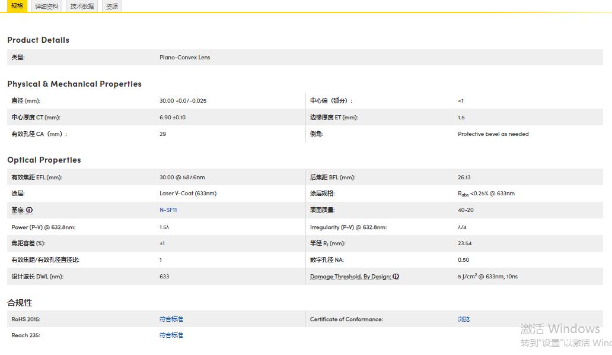Click the Optical Properties heading
The height and width of the screenshot is (355, 612).
44,160
